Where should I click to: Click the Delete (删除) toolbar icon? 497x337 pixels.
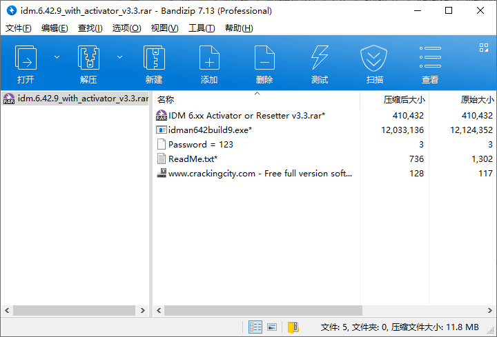(264, 58)
